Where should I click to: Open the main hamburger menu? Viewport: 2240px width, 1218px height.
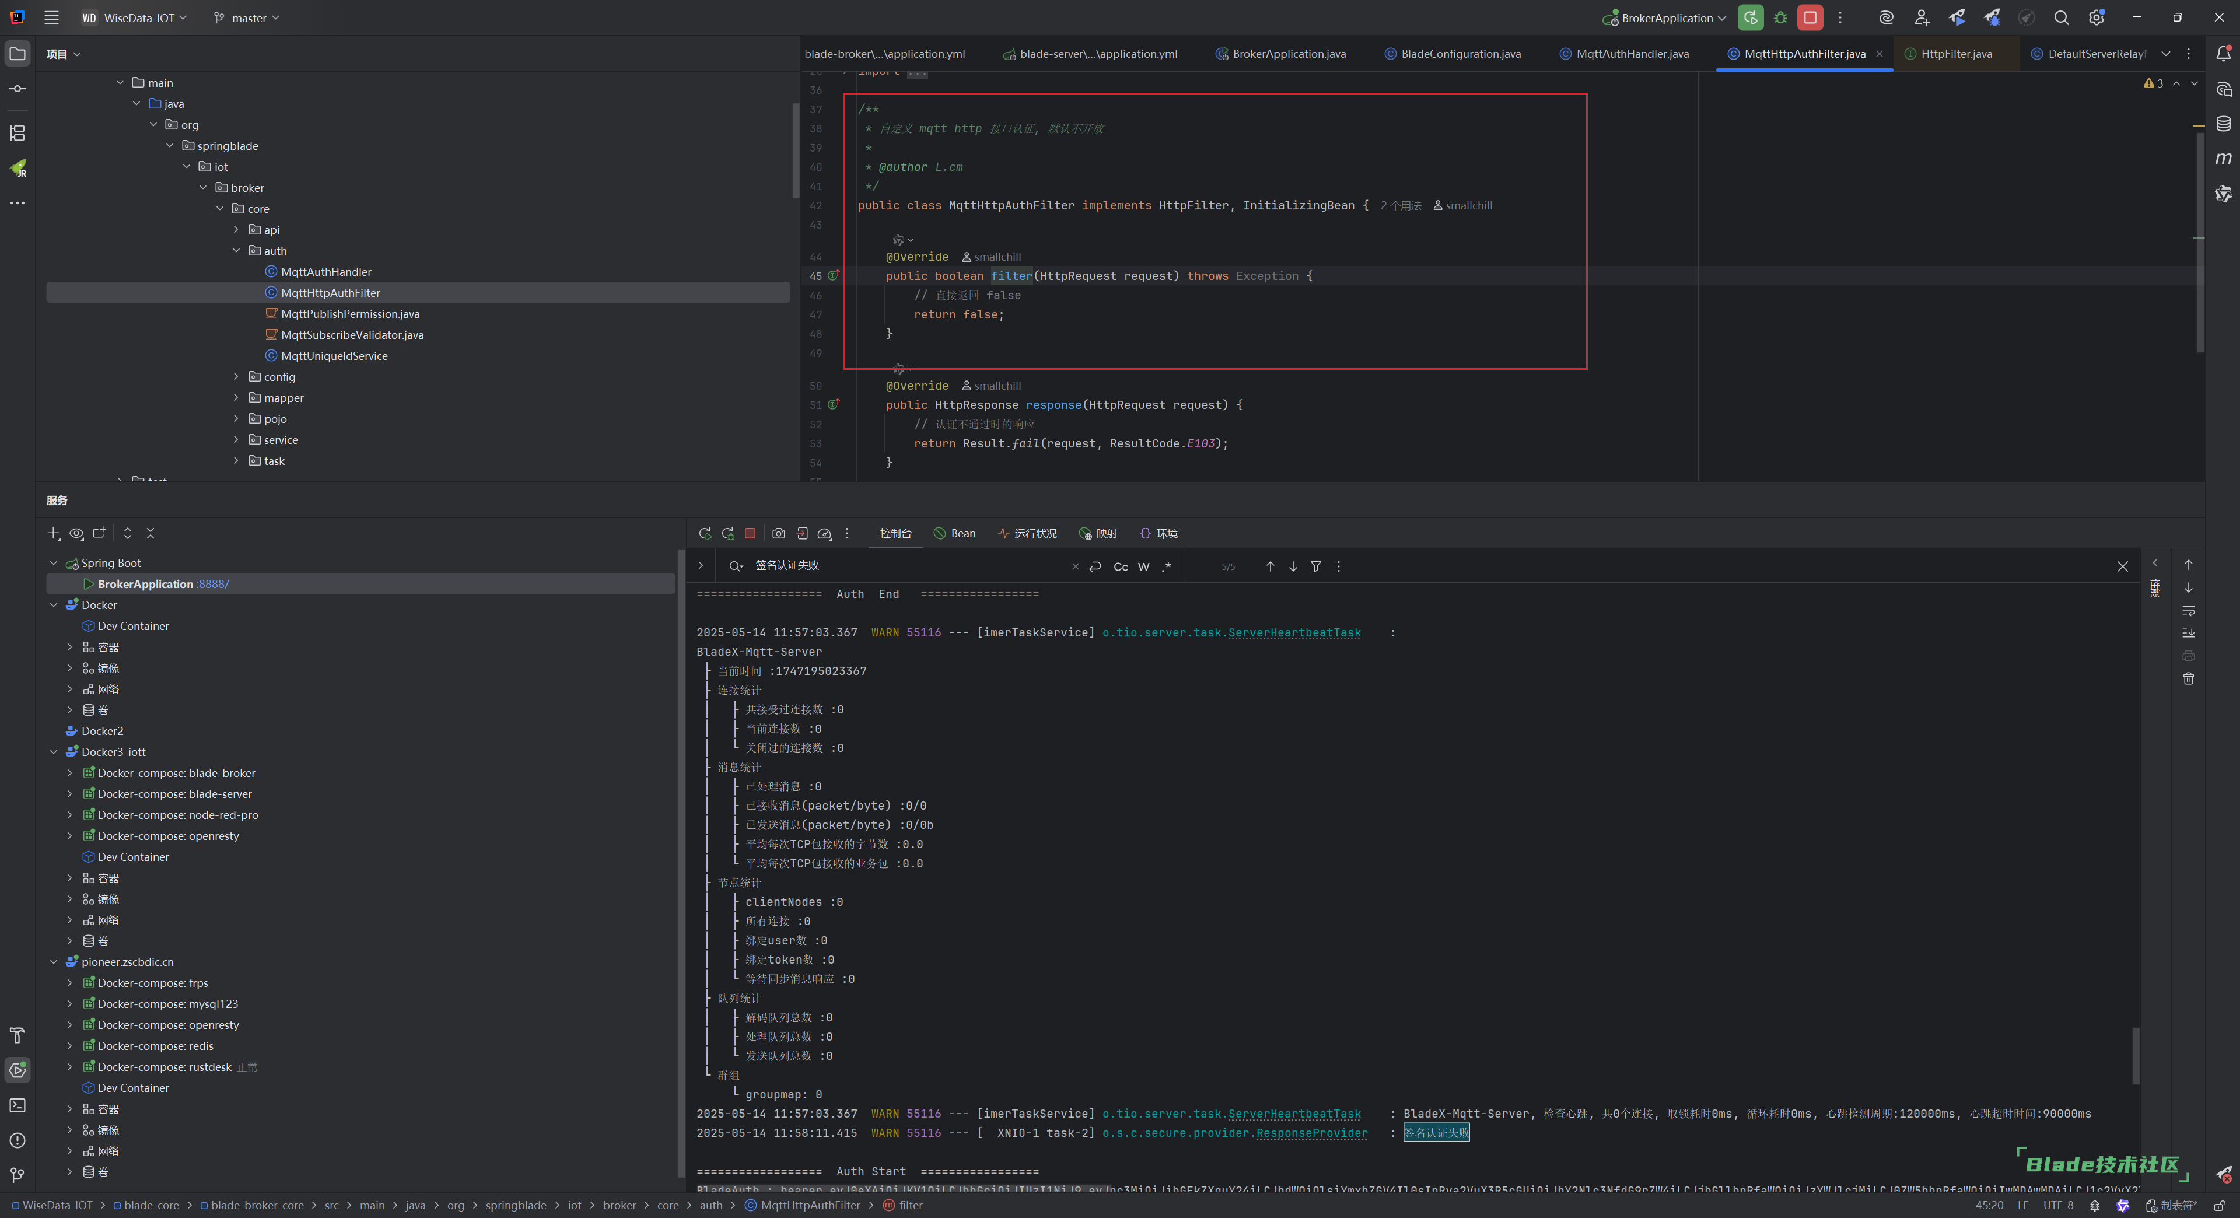[51, 17]
